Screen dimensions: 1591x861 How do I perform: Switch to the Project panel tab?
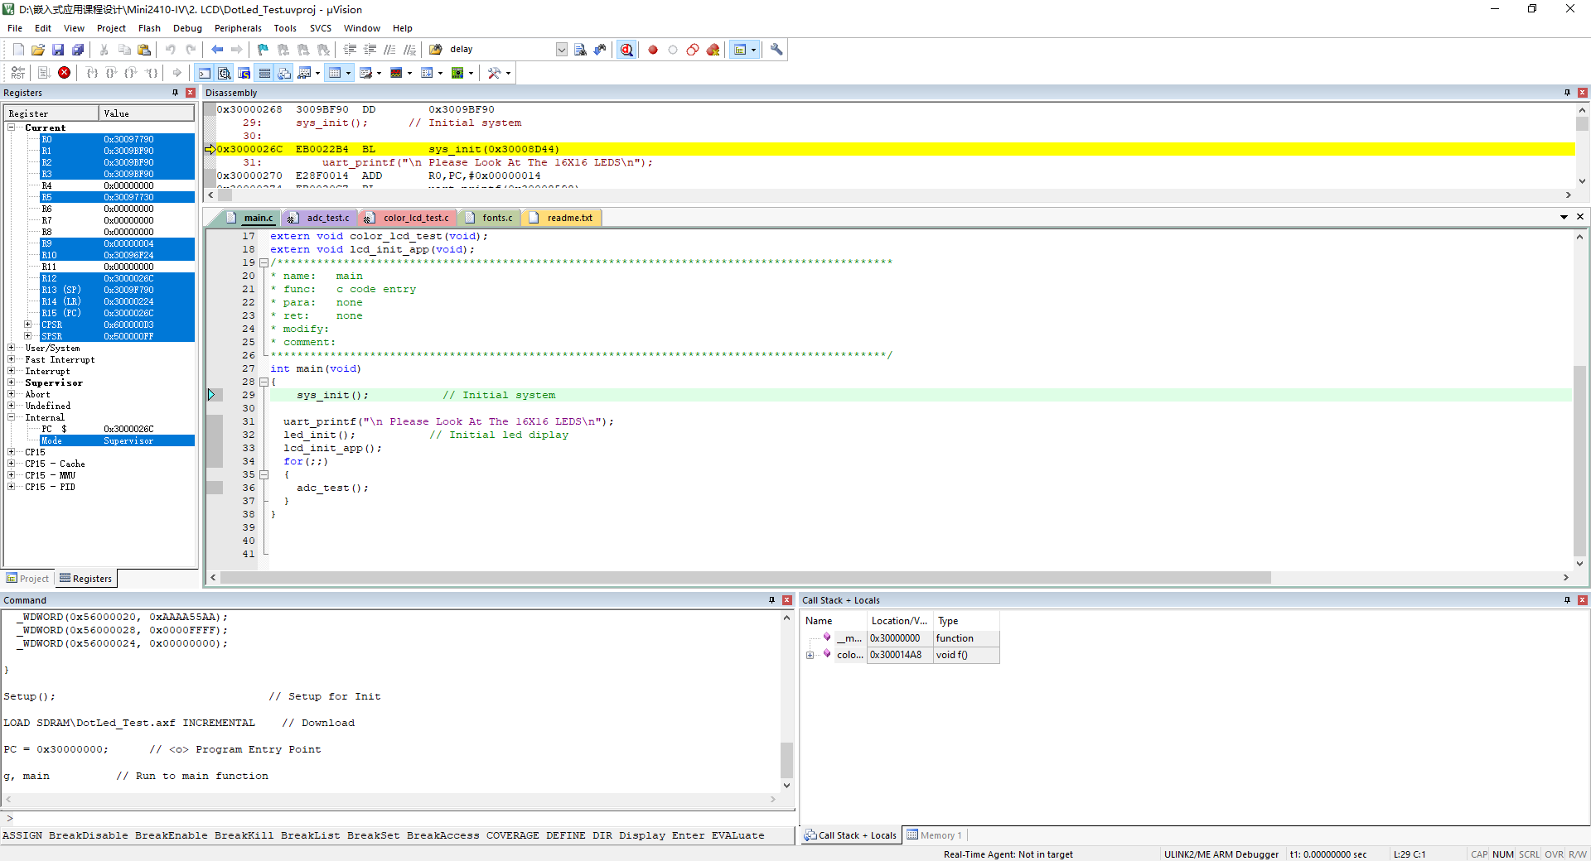tap(27, 579)
